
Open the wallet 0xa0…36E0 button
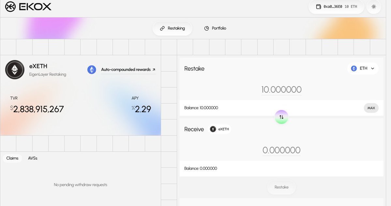click(x=337, y=7)
